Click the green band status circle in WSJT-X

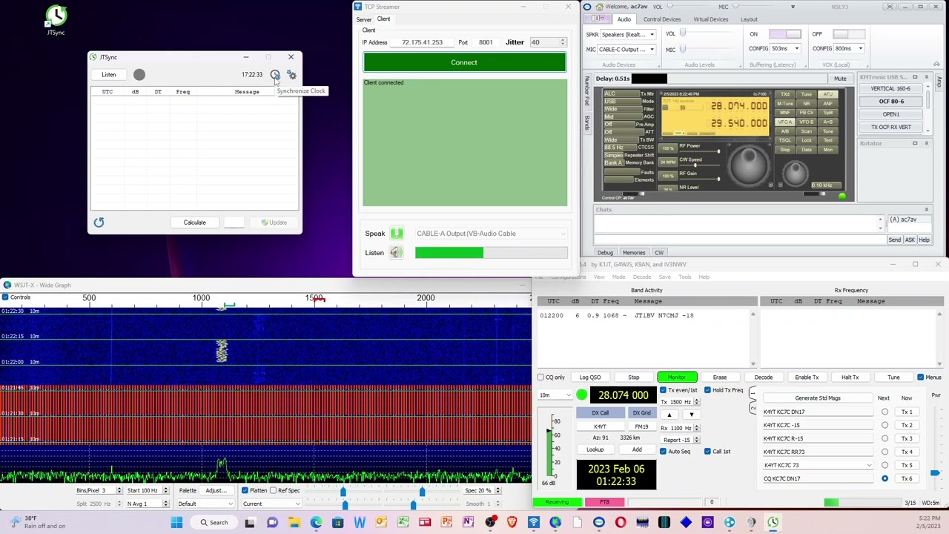(581, 395)
